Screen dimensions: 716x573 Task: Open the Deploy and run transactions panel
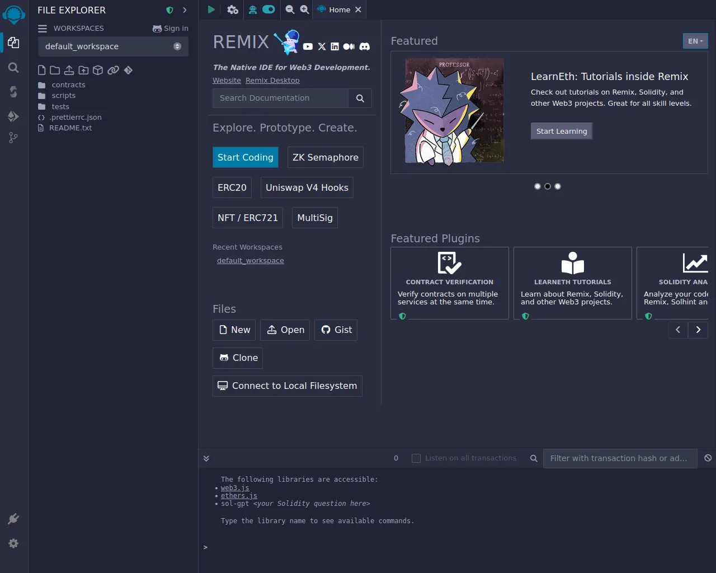(14, 116)
